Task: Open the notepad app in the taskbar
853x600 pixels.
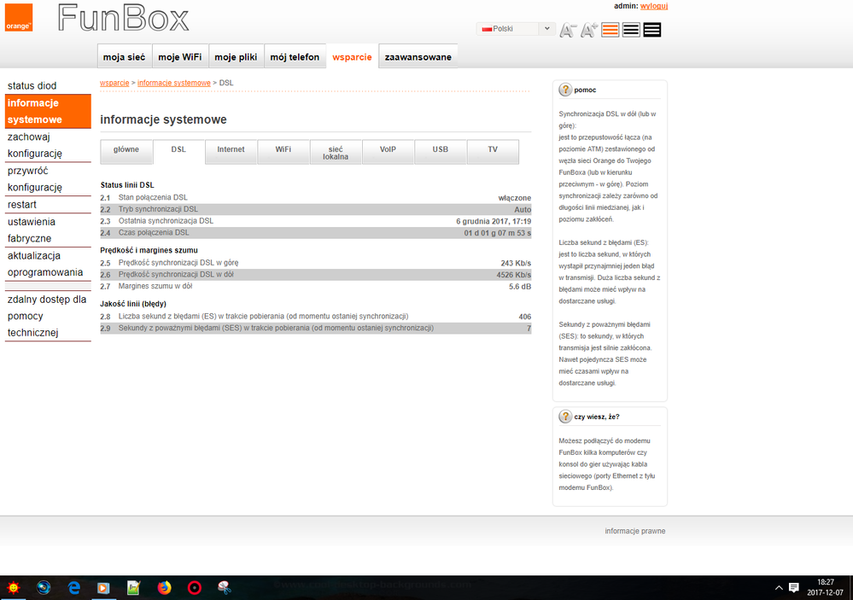Action: coord(134,587)
